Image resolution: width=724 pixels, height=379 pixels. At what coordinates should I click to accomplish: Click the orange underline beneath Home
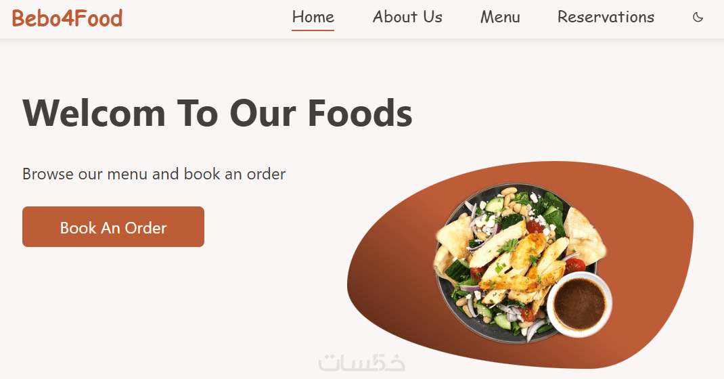click(x=313, y=30)
